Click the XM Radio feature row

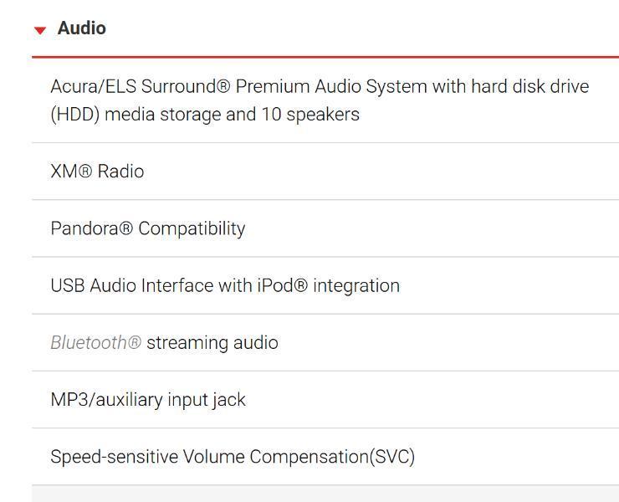coord(97,172)
